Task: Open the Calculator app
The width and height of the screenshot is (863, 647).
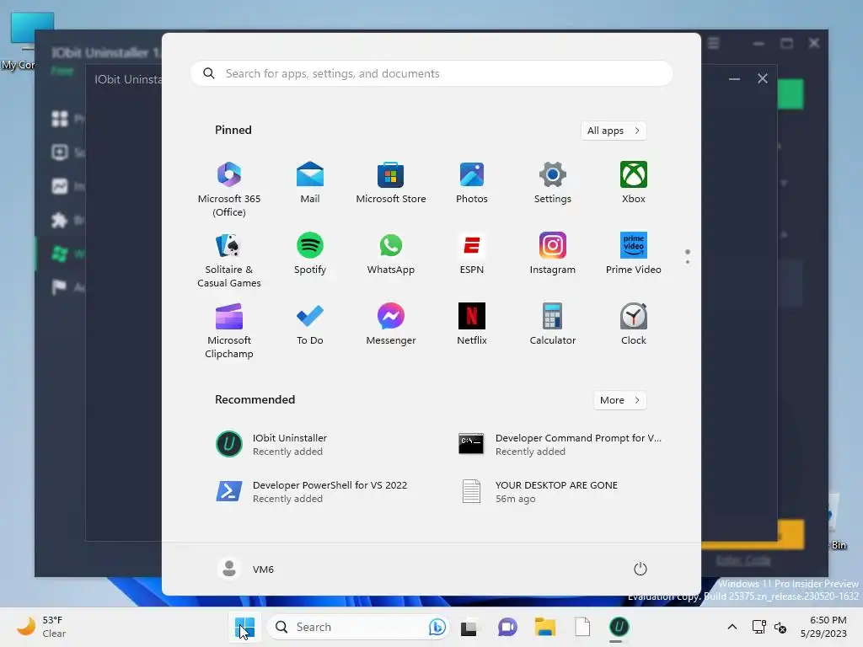Action: [x=553, y=324]
